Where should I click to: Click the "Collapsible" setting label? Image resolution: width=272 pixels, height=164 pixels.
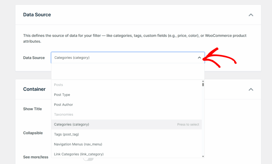pos(33,133)
